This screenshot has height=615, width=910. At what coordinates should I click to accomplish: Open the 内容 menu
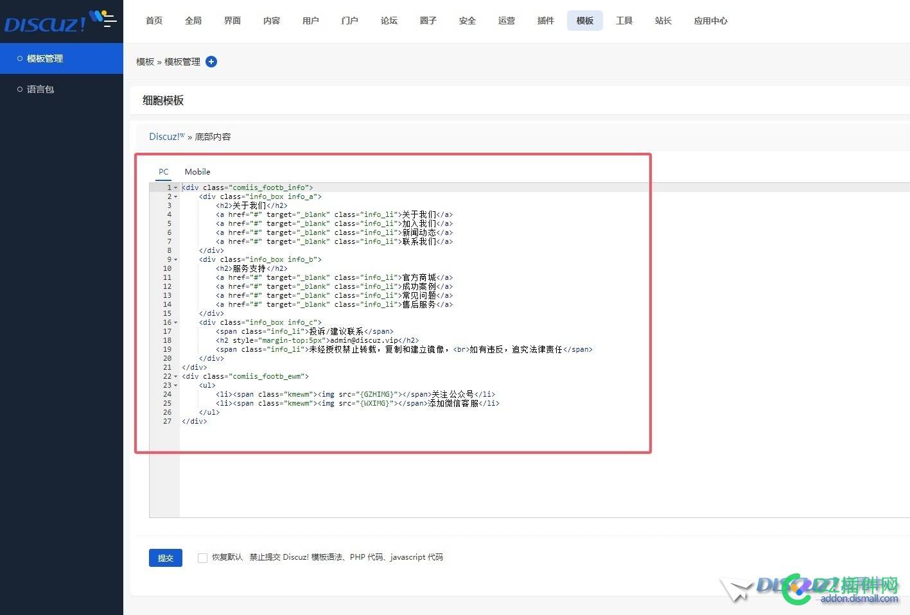[x=272, y=21]
